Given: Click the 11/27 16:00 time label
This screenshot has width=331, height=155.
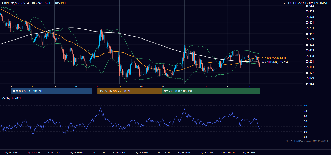Looking at the screenshot, I should click(98, 153).
